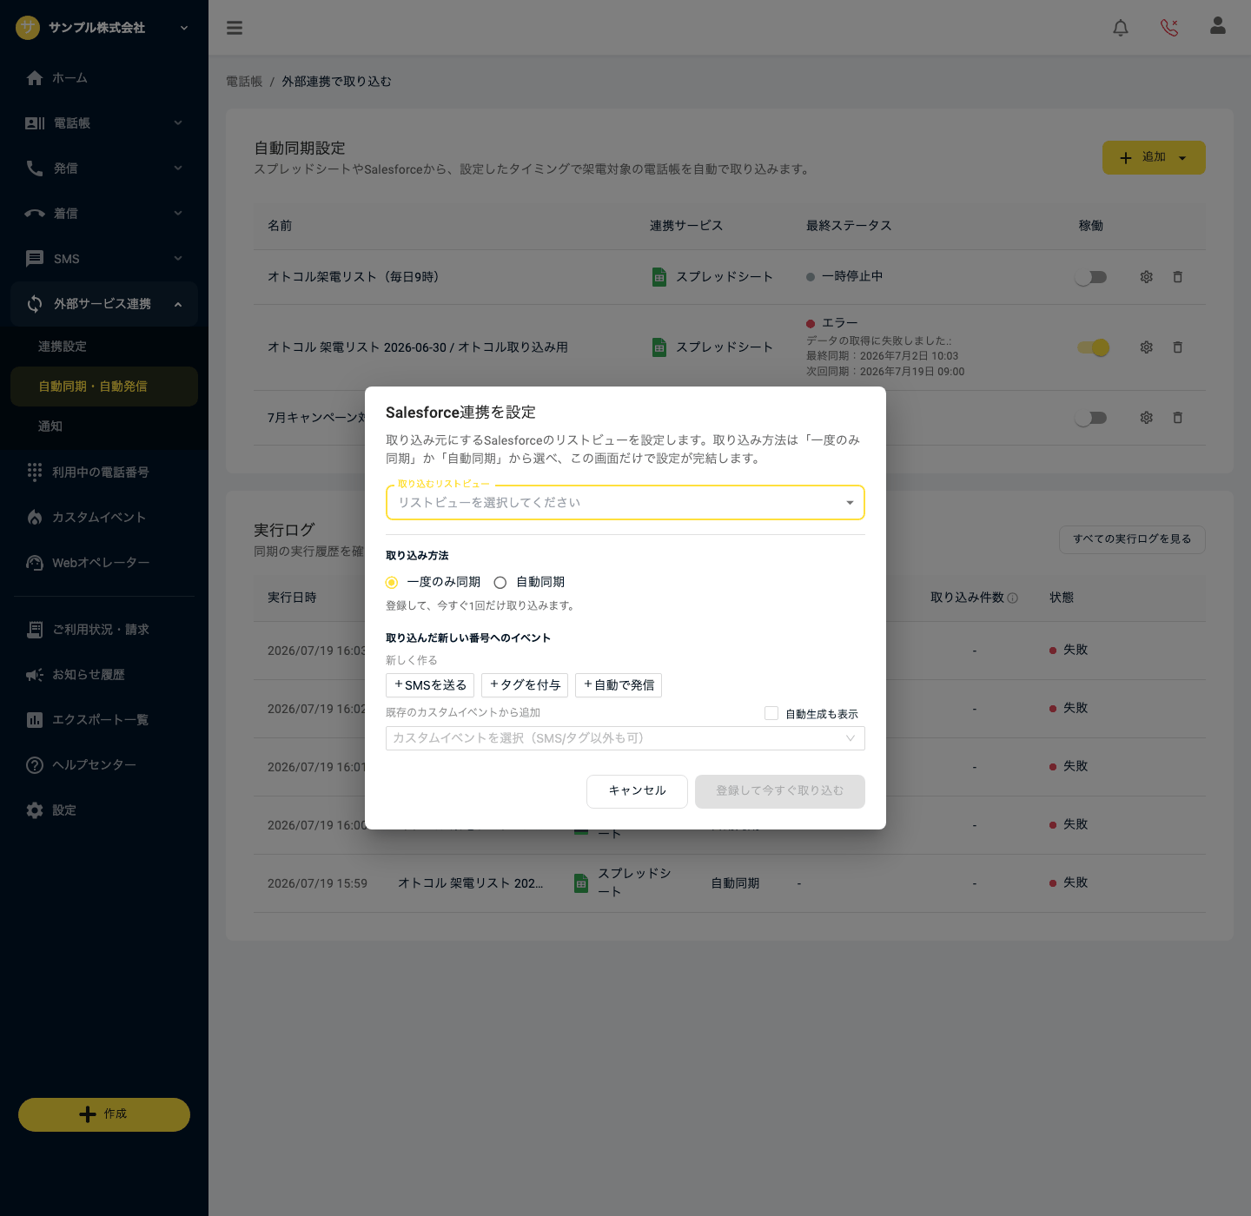Expand the 発信 sidebar chevron

point(178,169)
